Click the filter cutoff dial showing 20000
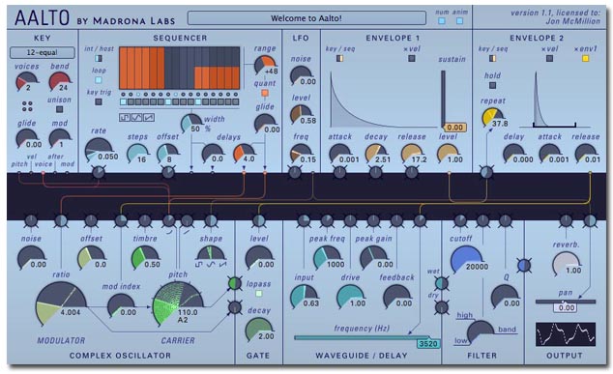This screenshot has width=613, height=374. coord(466,260)
